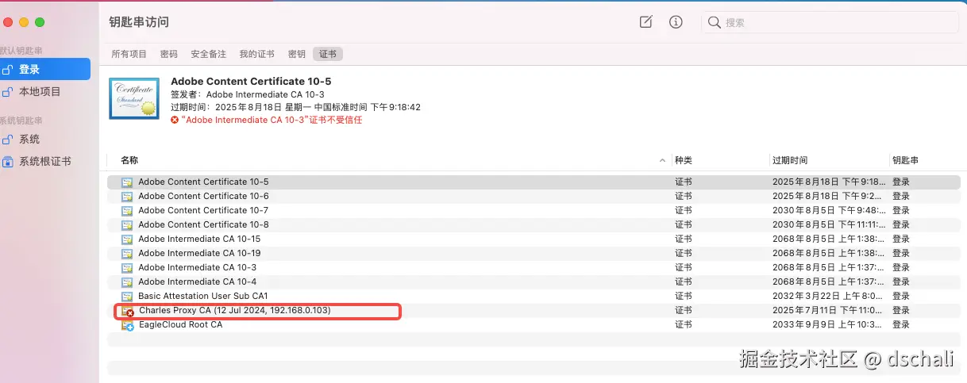Click the lock icon beside 本地项目
This screenshot has width=967, height=383.
pyautogui.click(x=8, y=92)
